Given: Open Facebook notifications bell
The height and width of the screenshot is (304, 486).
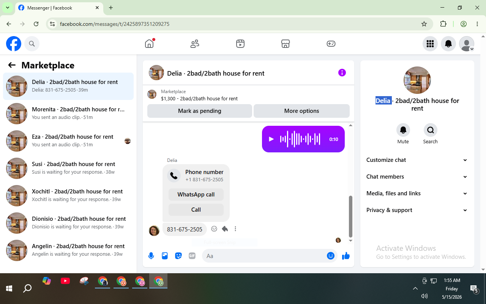Looking at the screenshot, I should pos(448,44).
